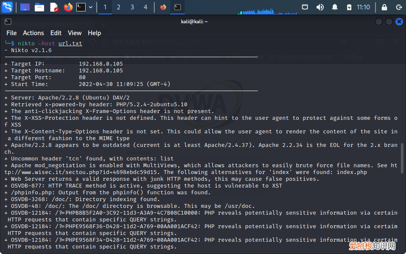Switch to workspace 3
This screenshot has height=254, width=406.
click(x=132, y=7)
